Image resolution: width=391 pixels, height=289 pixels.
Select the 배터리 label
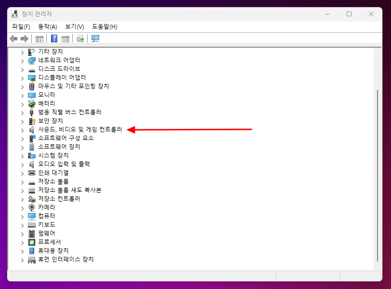point(47,103)
